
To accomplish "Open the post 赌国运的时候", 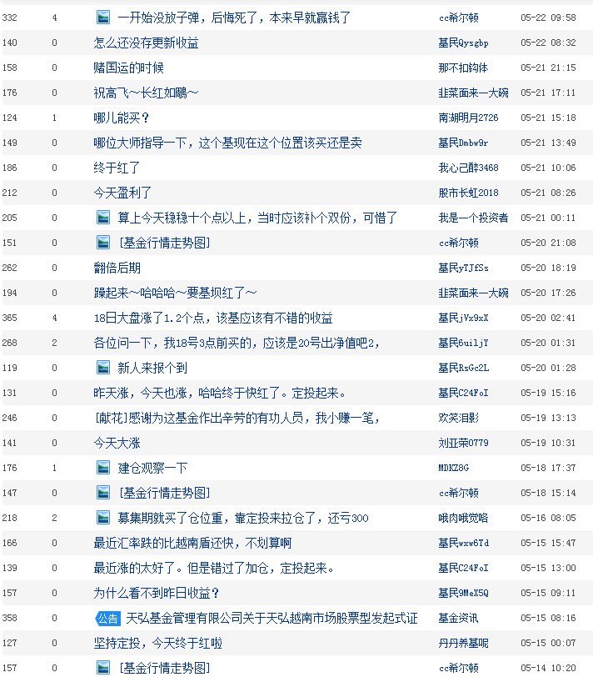I will pyautogui.click(x=128, y=68).
